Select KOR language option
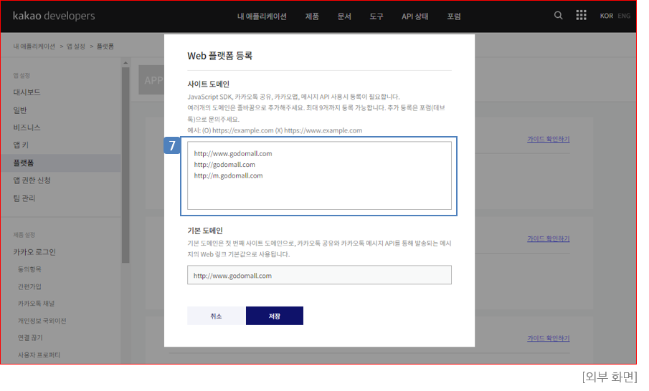The image size is (649, 391). [x=606, y=16]
